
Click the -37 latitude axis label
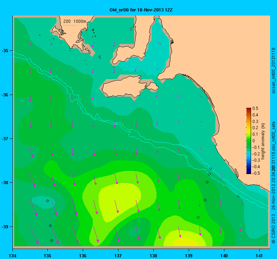pyautogui.click(x=5, y=139)
